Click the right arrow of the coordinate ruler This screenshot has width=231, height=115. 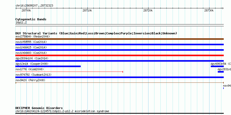pyautogui.click(x=223, y=8)
